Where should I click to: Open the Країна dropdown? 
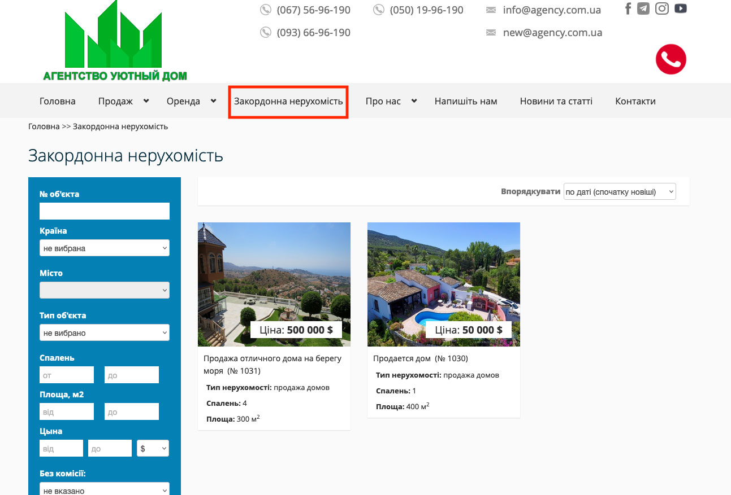(x=105, y=248)
